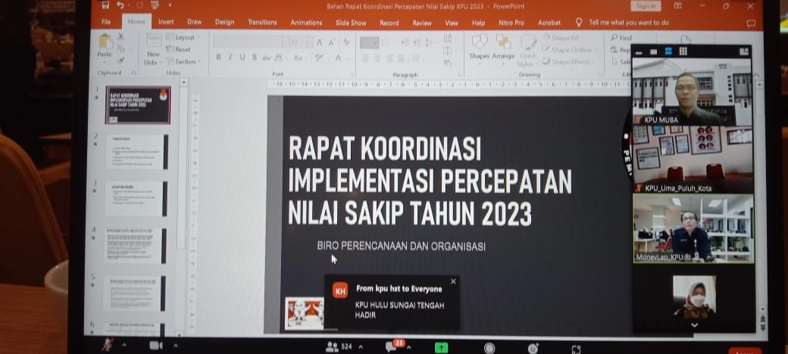Toggle bold formatting
The image size is (788, 354).
[218, 57]
